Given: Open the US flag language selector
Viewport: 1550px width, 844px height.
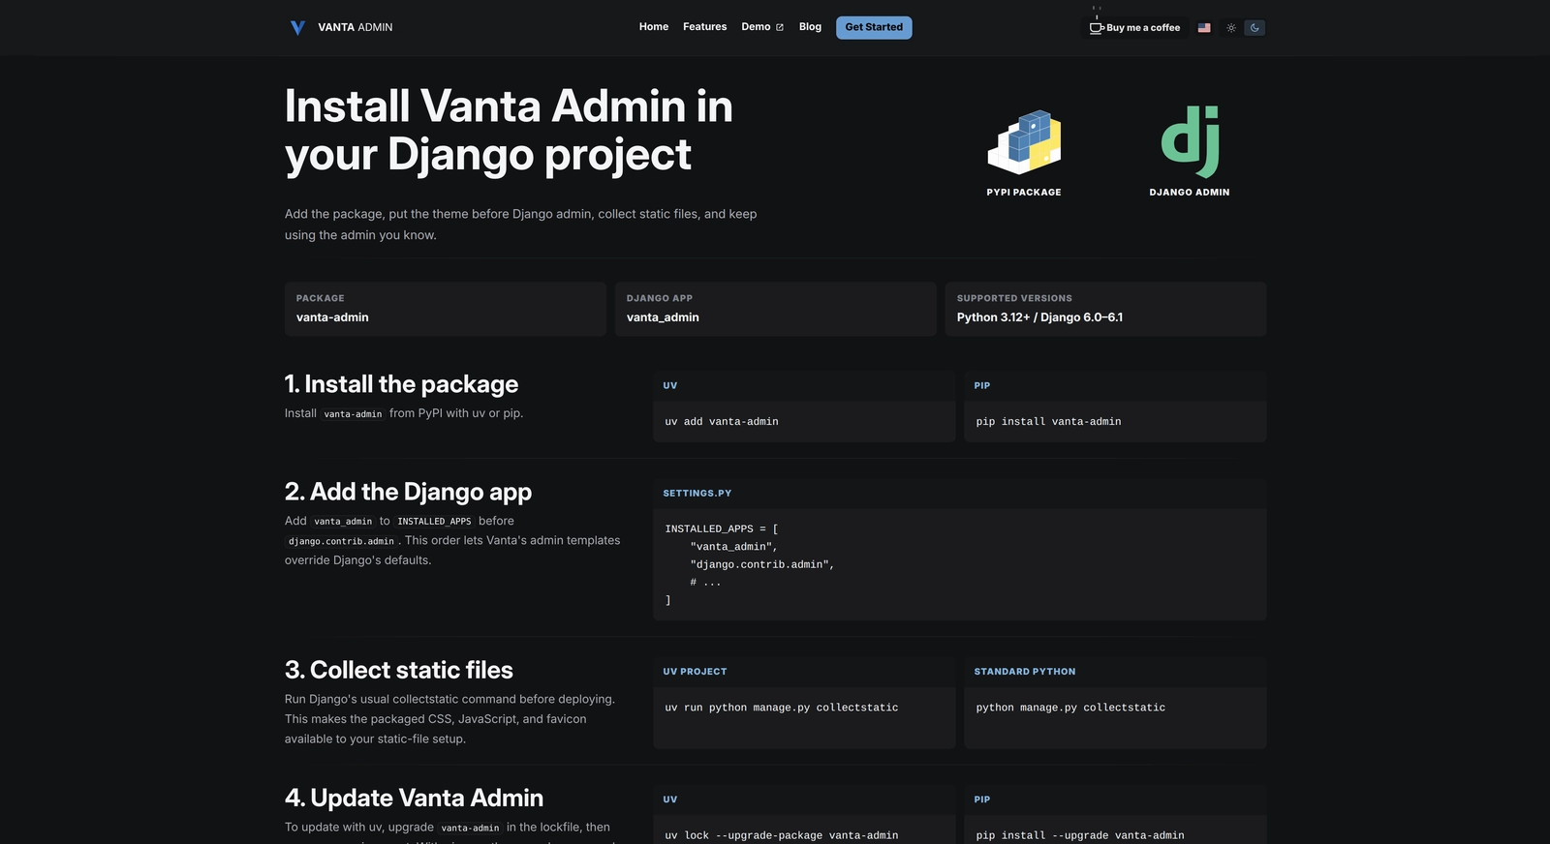Looking at the screenshot, I should tap(1204, 28).
